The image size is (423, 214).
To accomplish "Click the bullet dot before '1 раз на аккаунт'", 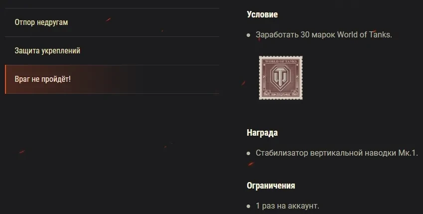I will tap(249, 206).
